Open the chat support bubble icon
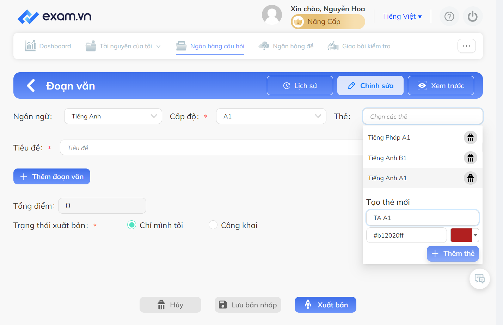 tap(479, 279)
